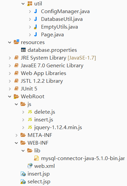Select delete.js file name

coord(45,112)
